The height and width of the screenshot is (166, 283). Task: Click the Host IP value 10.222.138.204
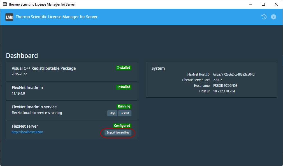[x=224, y=91]
